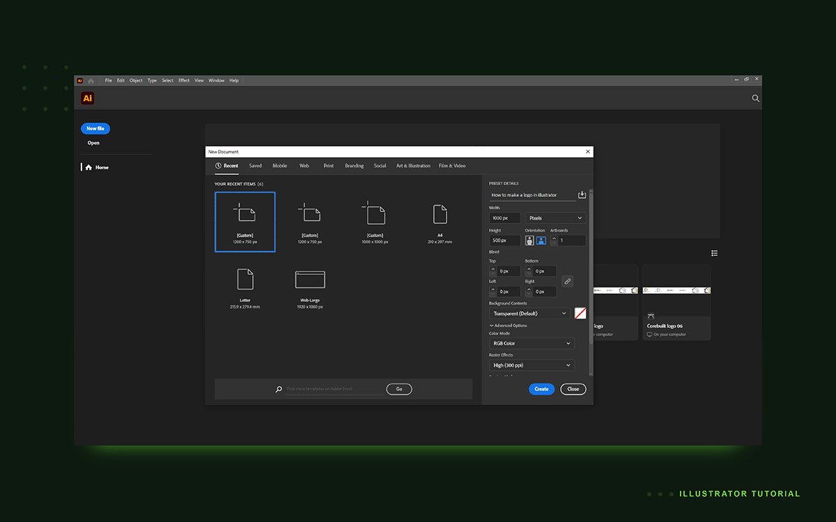Viewport: 836px width, 522px height.
Task: Switch to the Print tab
Action: (329, 166)
